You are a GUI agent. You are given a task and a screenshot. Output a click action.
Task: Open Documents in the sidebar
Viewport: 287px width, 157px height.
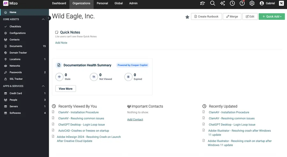click(24, 46)
